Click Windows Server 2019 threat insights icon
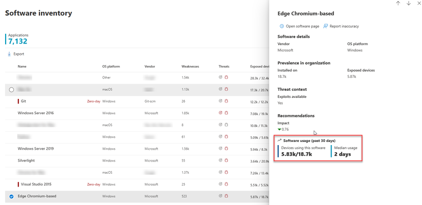Viewport: 422px width, 205px height. [x=220, y=148]
